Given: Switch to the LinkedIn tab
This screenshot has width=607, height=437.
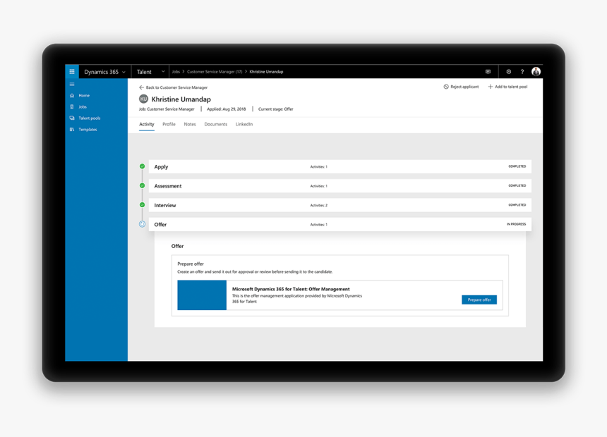Looking at the screenshot, I should pyautogui.click(x=244, y=124).
